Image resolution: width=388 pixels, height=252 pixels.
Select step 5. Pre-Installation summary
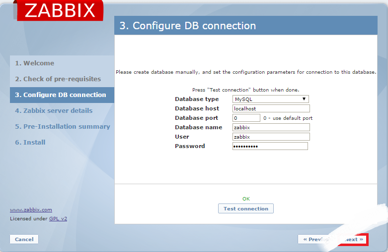click(62, 126)
